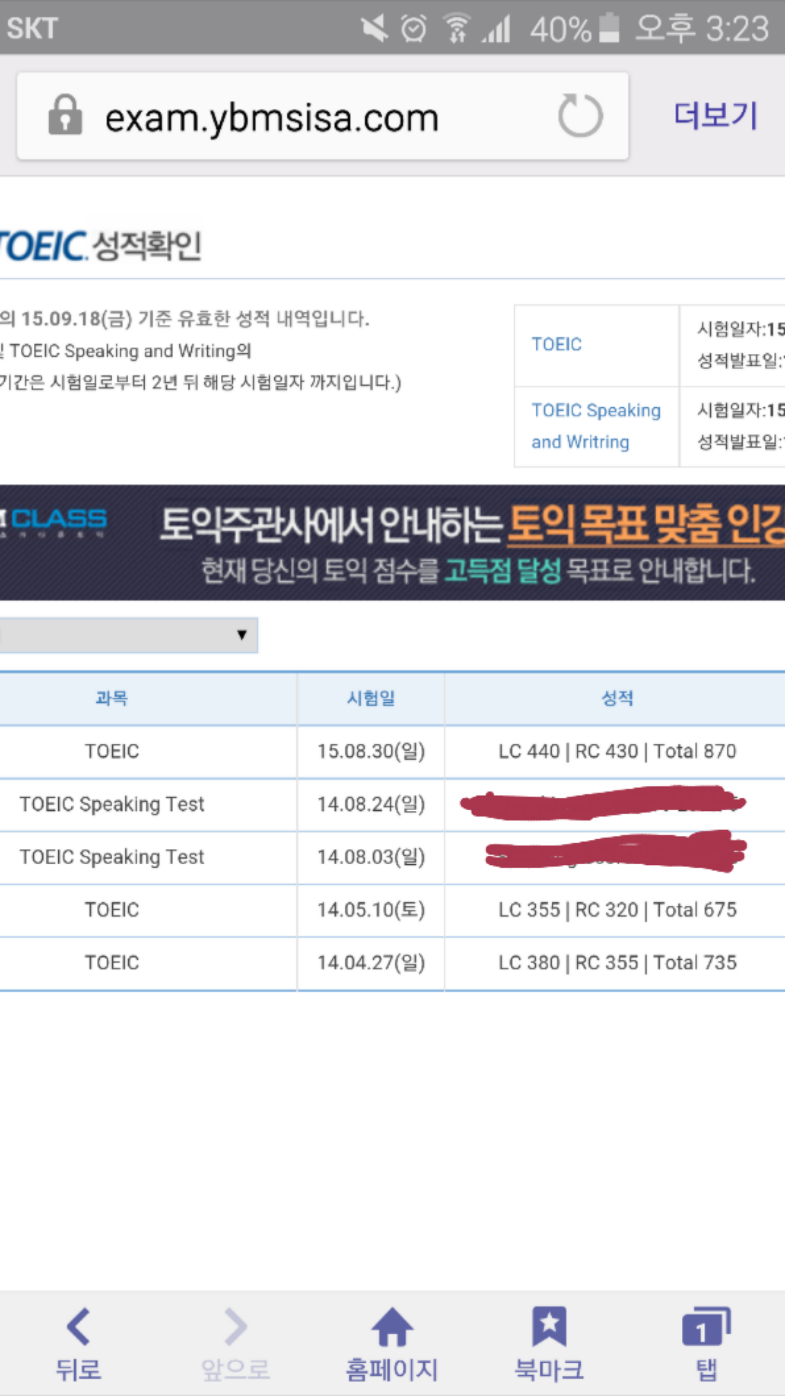Open the 더보기 menu
Image resolution: width=785 pixels, height=1396 pixels.
tap(715, 115)
